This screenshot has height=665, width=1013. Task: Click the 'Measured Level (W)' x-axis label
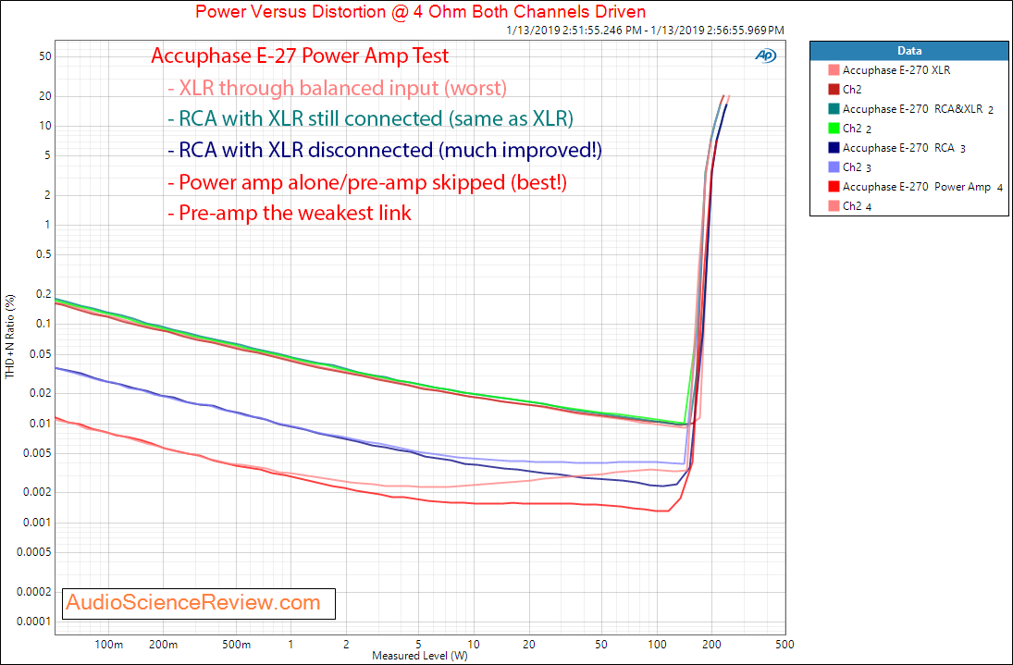[x=420, y=656]
